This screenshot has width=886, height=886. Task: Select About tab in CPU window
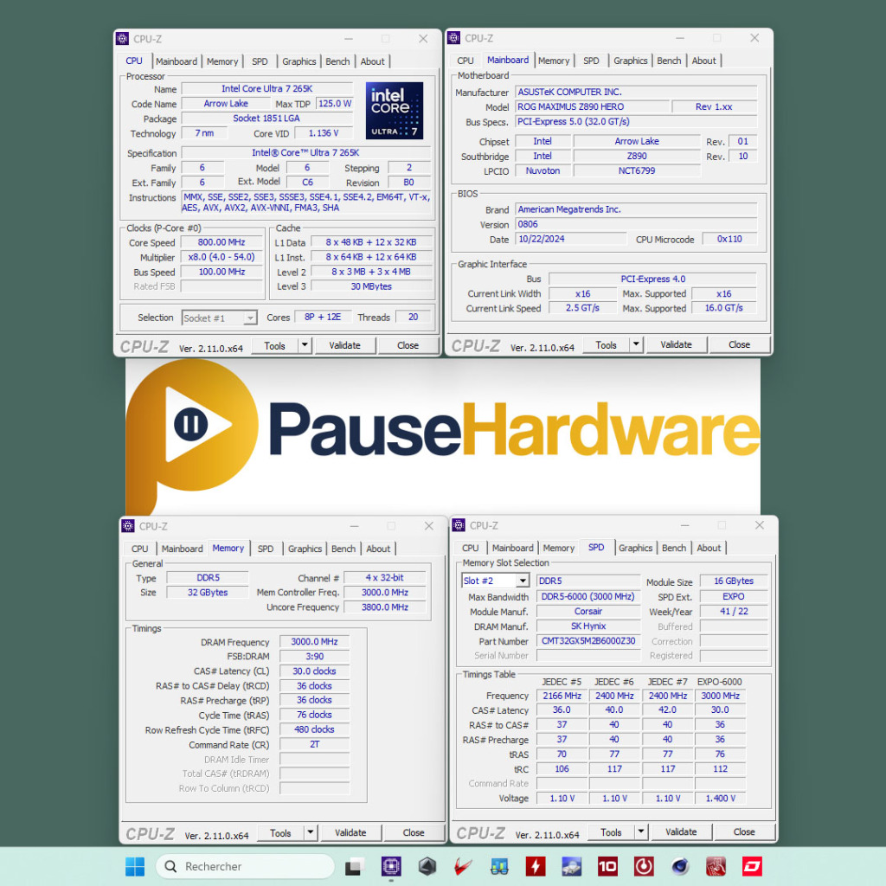372,61
